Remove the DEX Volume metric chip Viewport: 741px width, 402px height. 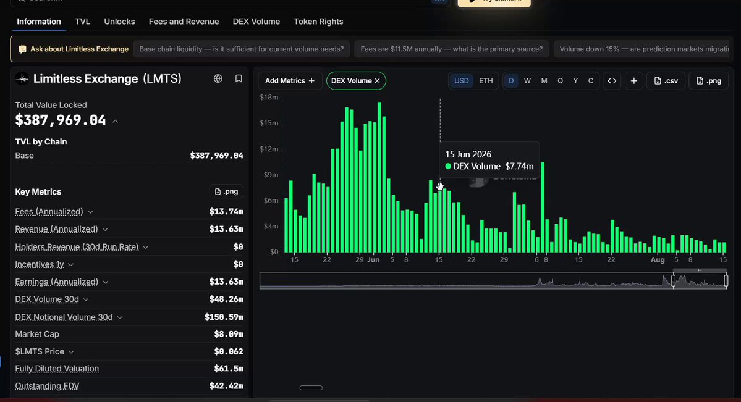click(377, 81)
